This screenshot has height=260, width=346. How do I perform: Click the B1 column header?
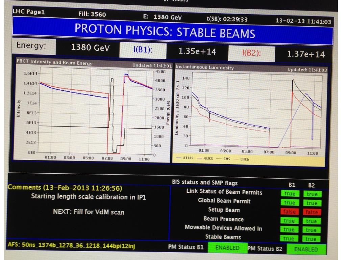(292, 185)
